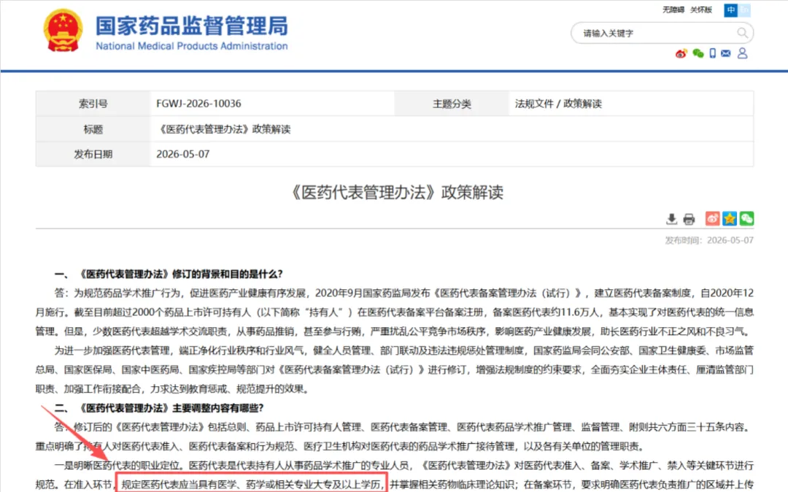
Task: Add article to favorites star icon
Action: [729, 218]
